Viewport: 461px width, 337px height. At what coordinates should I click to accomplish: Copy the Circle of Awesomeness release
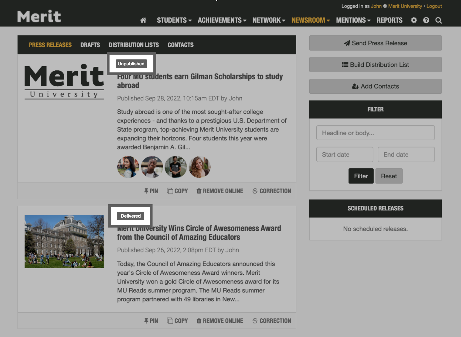(177, 320)
